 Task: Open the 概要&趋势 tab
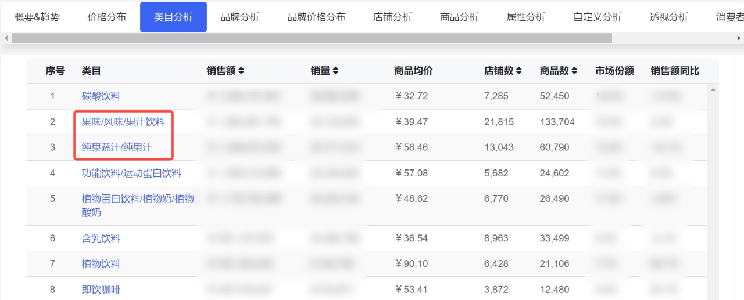coord(37,17)
